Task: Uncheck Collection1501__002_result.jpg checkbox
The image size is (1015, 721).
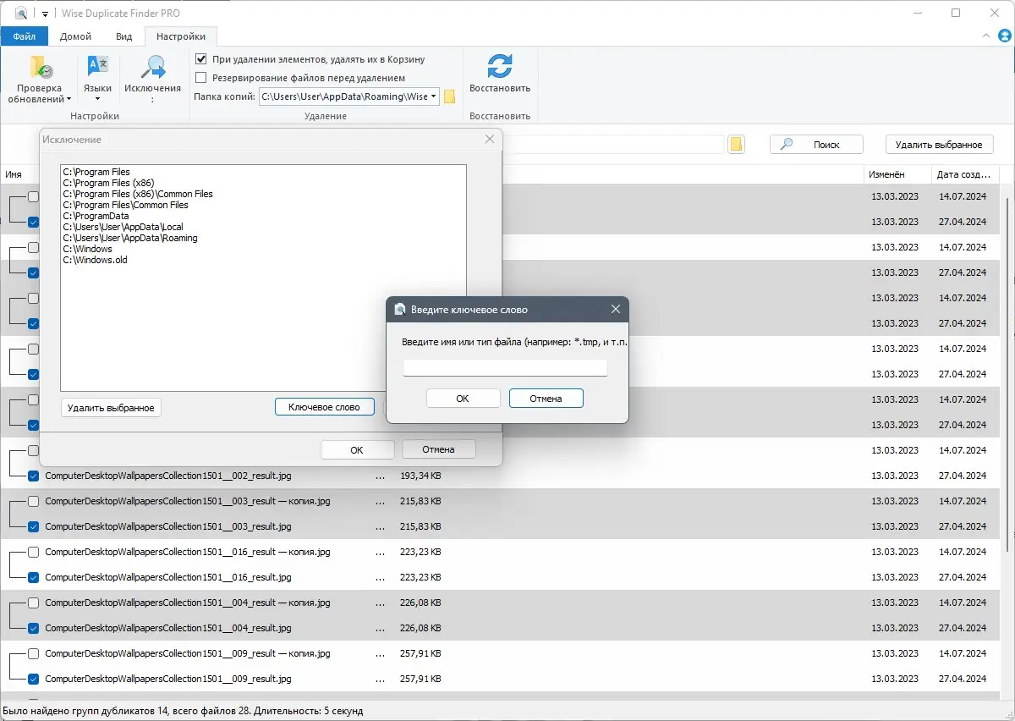Action: (33, 476)
